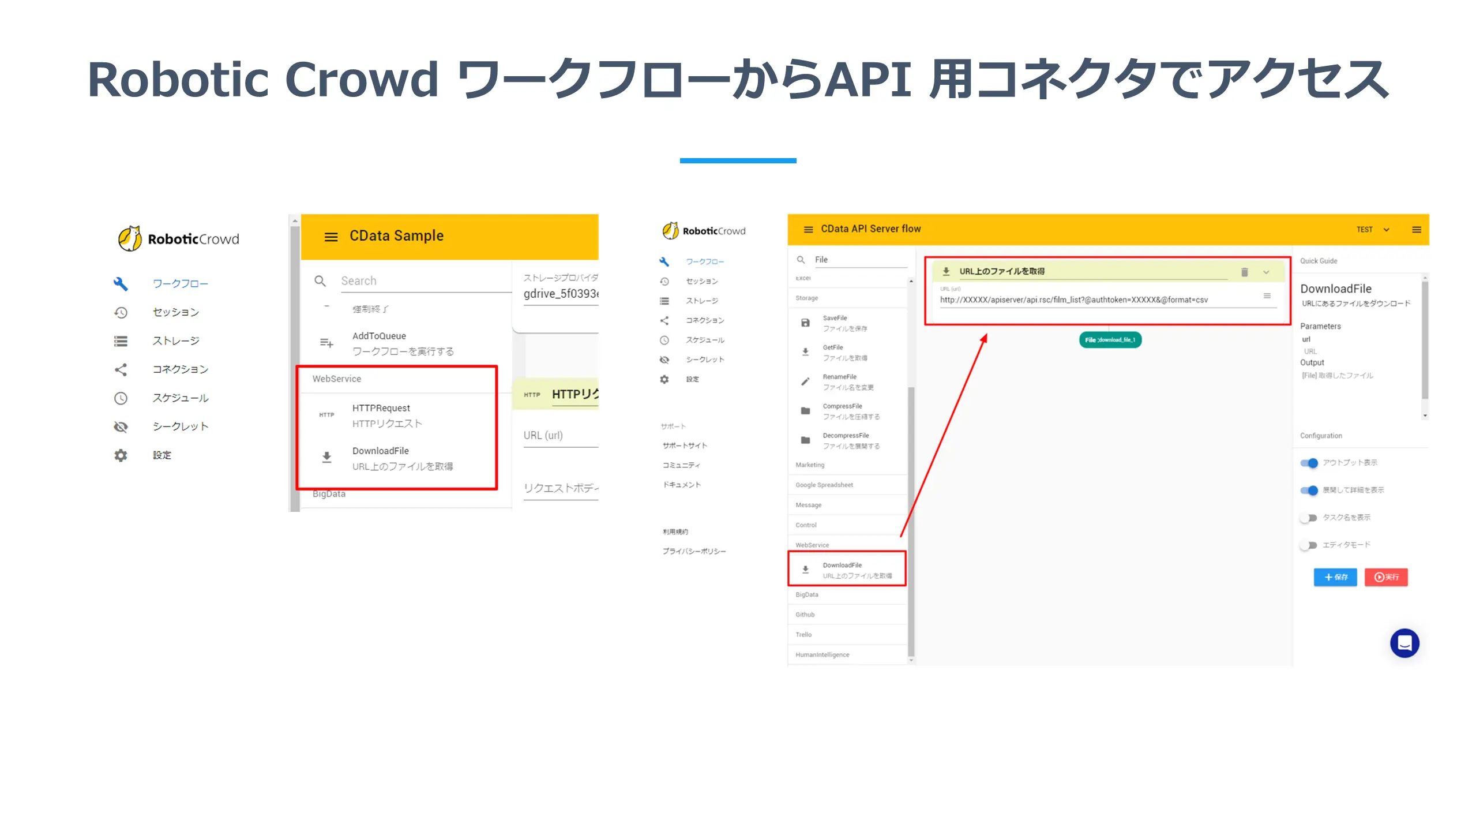
Task: Open the CompressFile folder icon
Action: (x=806, y=410)
